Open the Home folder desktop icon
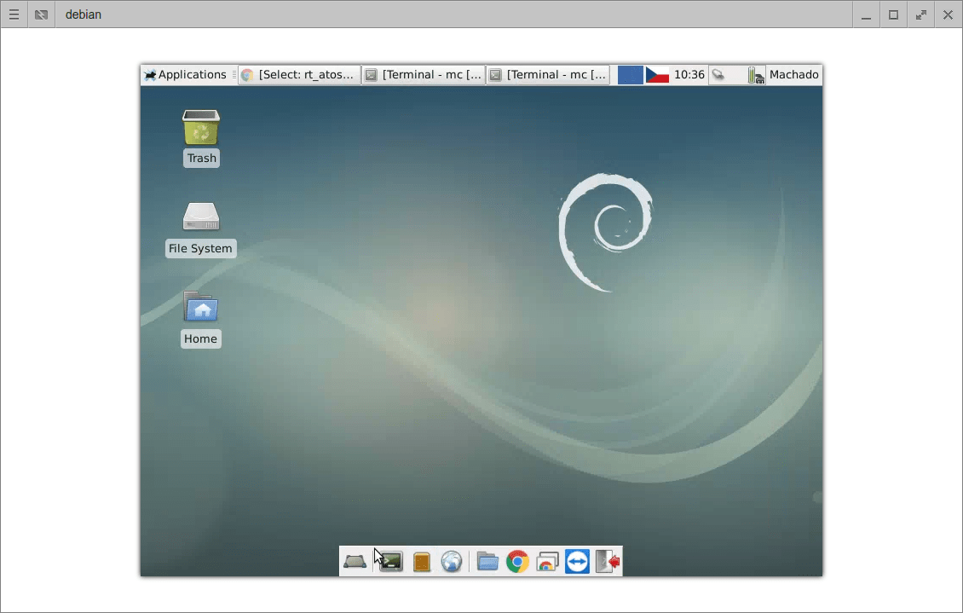The height and width of the screenshot is (613, 963). (x=201, y=320)
